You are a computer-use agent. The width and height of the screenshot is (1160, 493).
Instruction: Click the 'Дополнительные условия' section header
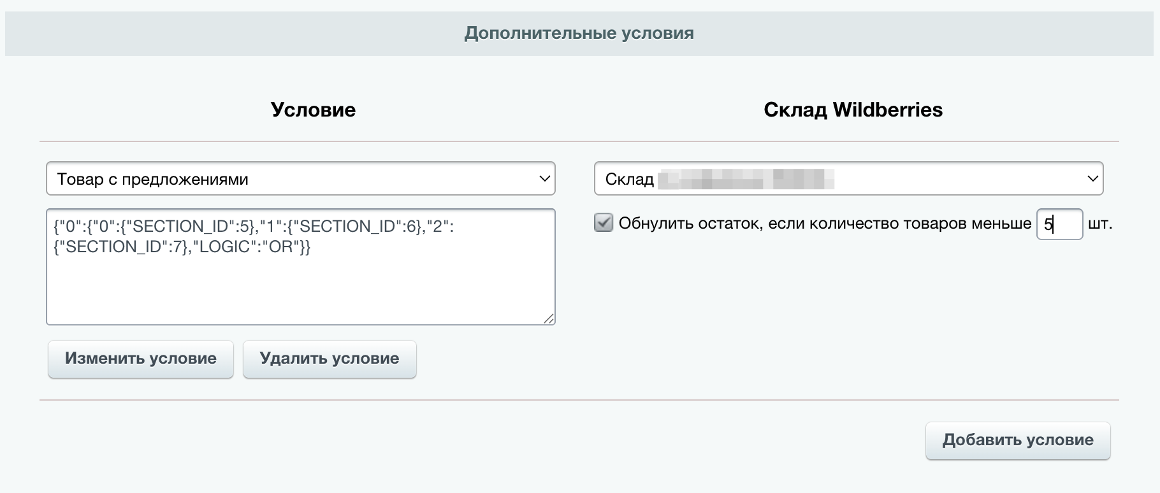[x=579, y=33]
